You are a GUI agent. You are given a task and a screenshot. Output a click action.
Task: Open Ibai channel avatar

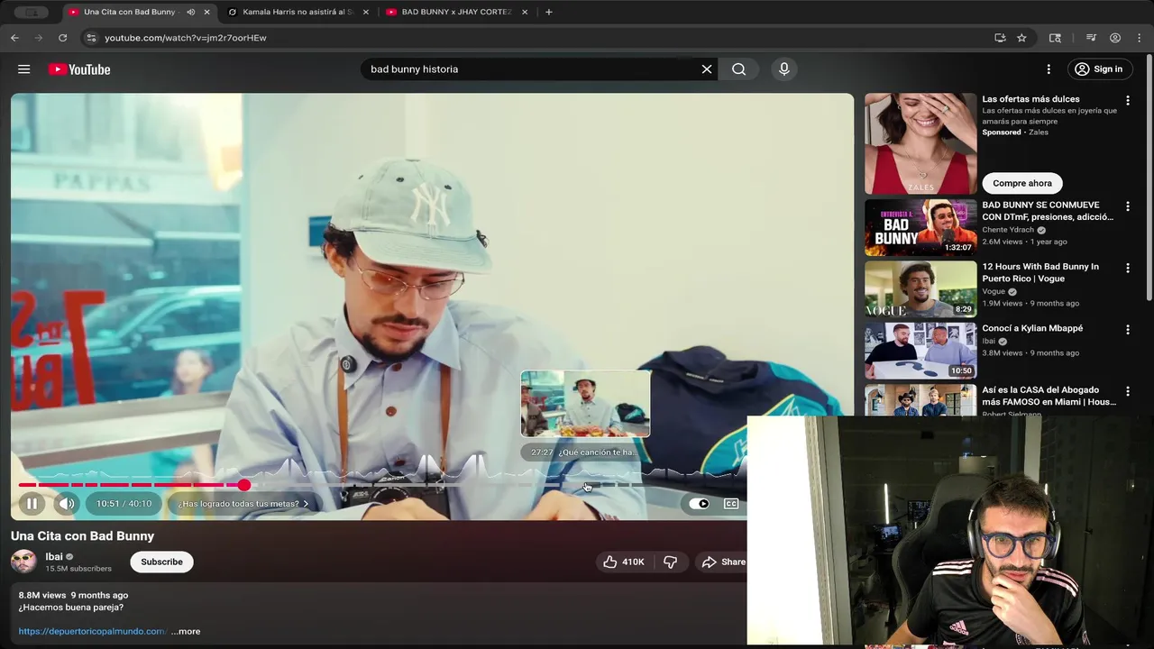coord(23,562)
